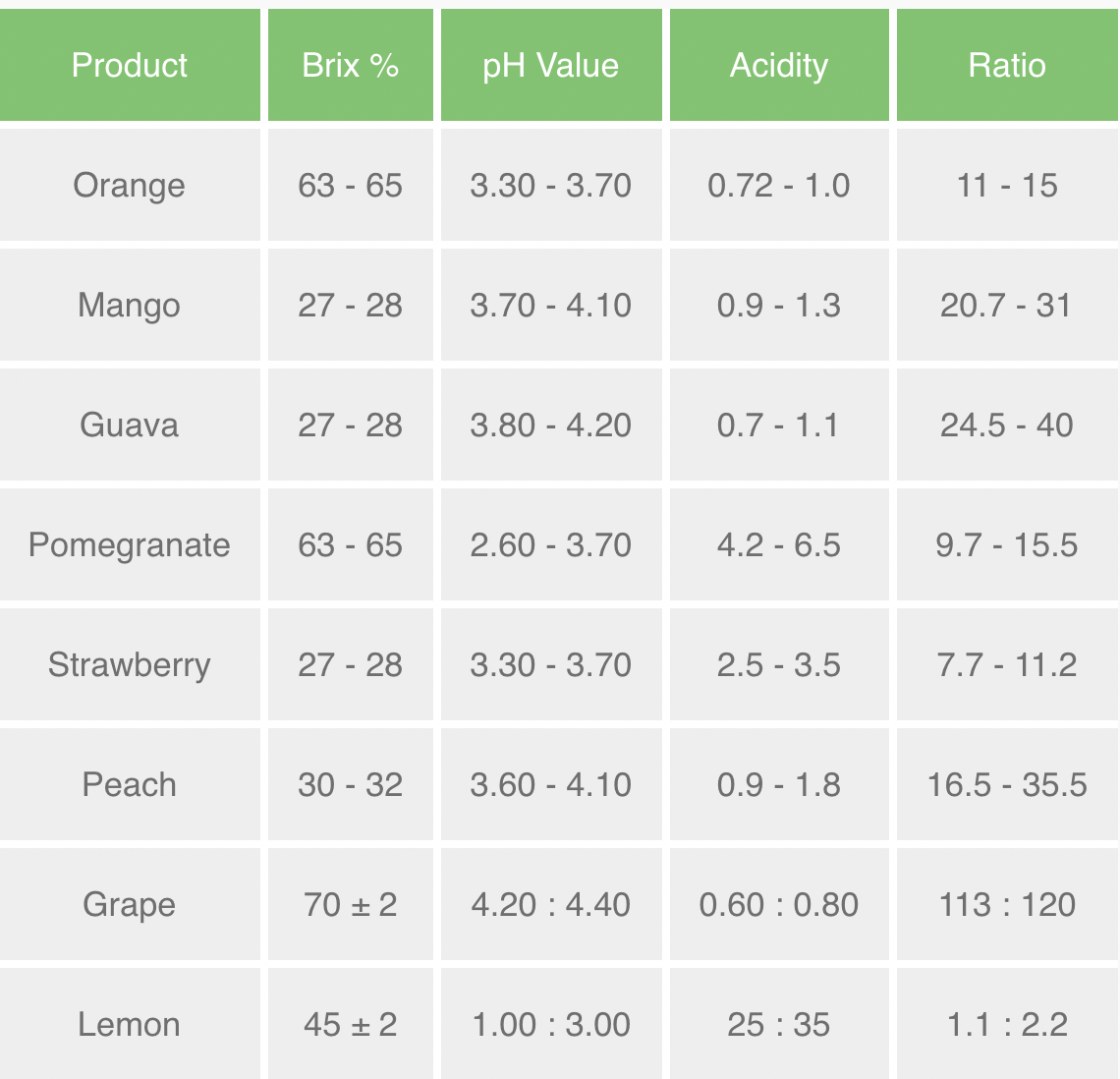Select the Acidity column header
Image resolution: width=1120 pixels, height=1079 pixels.
pos(779,65)
